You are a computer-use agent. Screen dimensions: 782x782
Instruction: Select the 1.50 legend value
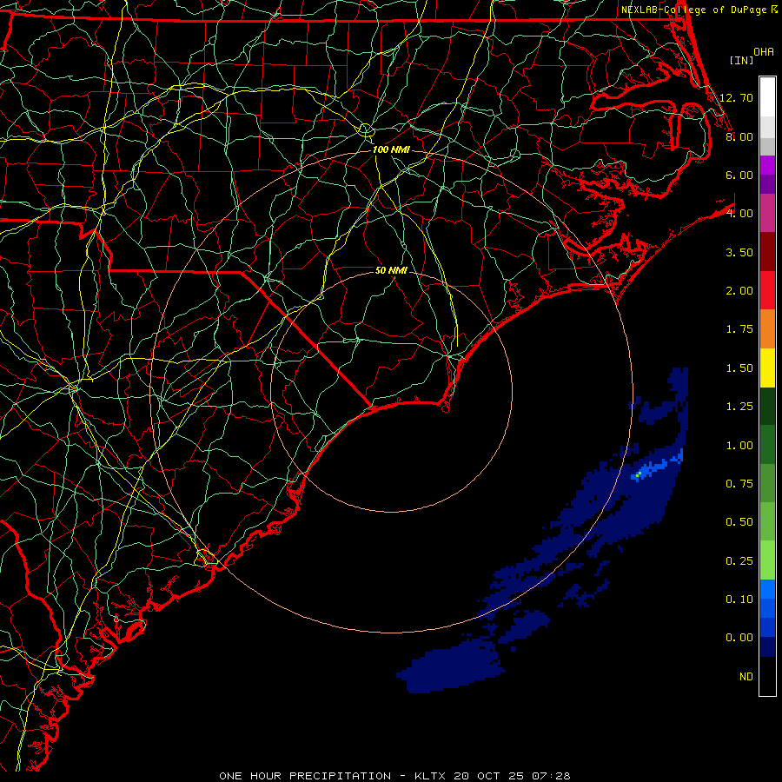coord(739,368)
